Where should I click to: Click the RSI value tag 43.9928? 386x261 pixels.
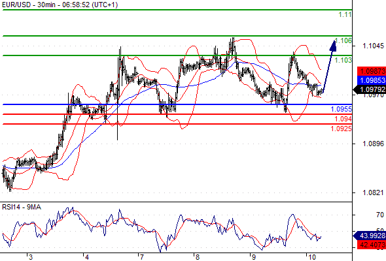tap(370, 236)
